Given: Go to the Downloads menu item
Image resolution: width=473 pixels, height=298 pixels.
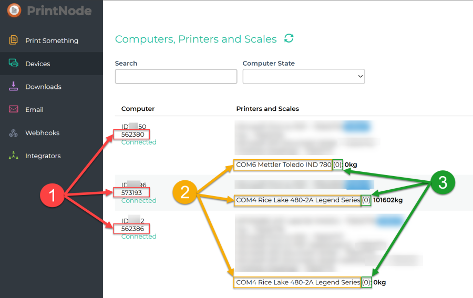Looking at the screenshot, I should (x=43, y=87).
